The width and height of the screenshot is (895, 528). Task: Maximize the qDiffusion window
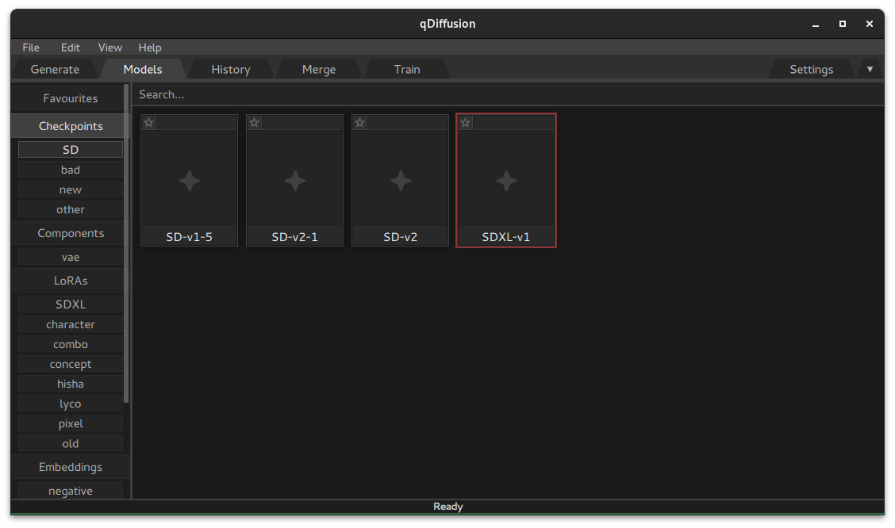pyautogui.click(x=843, y=24)
